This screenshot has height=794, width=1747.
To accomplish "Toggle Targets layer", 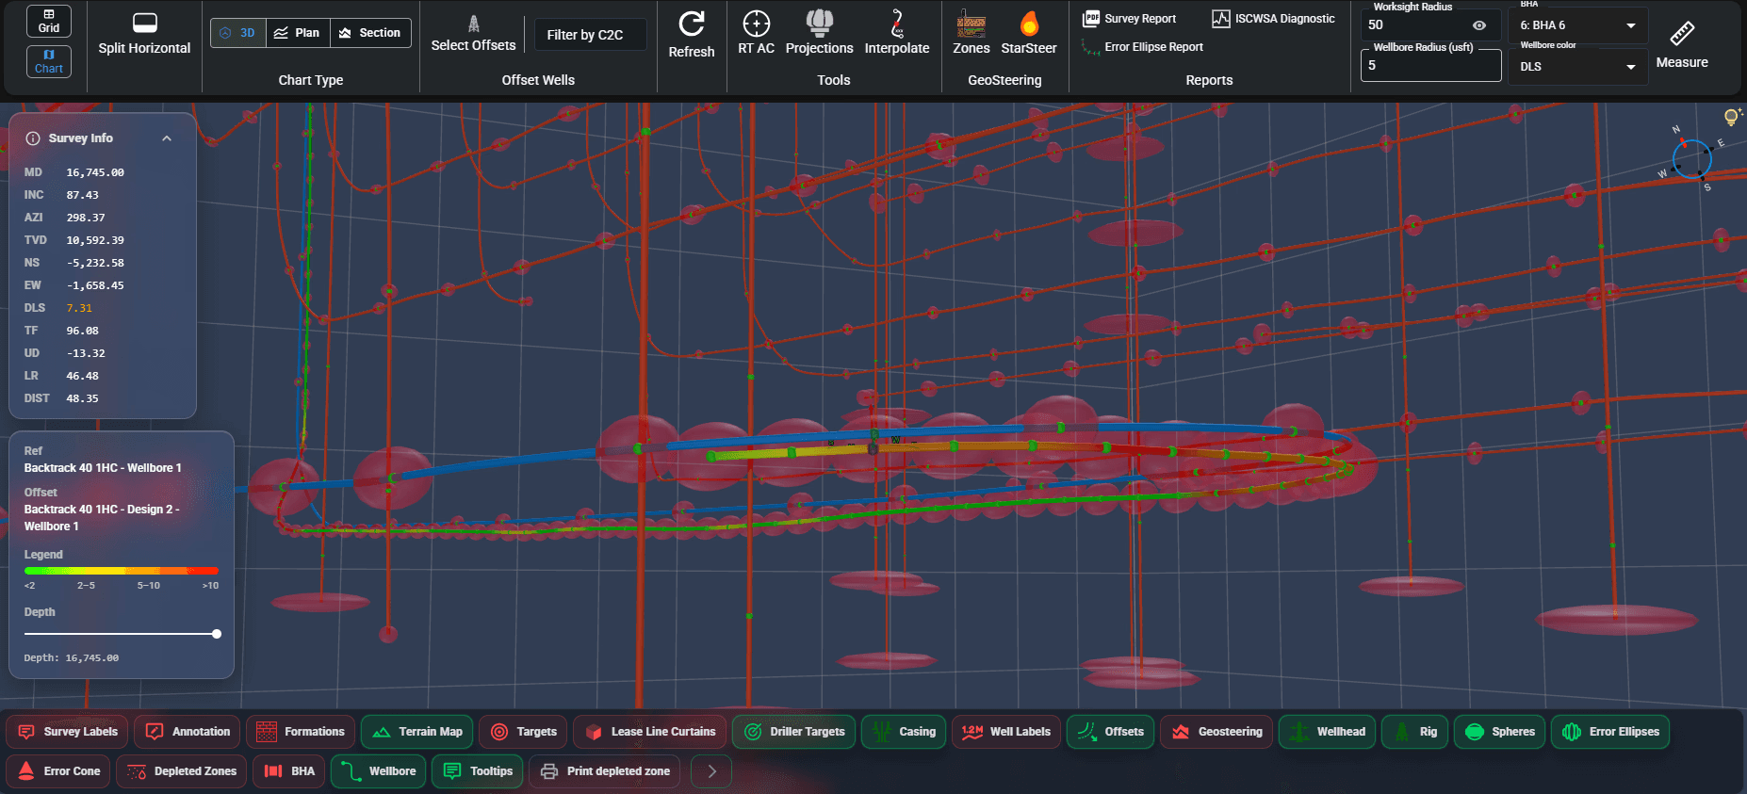I will (523, 732).
